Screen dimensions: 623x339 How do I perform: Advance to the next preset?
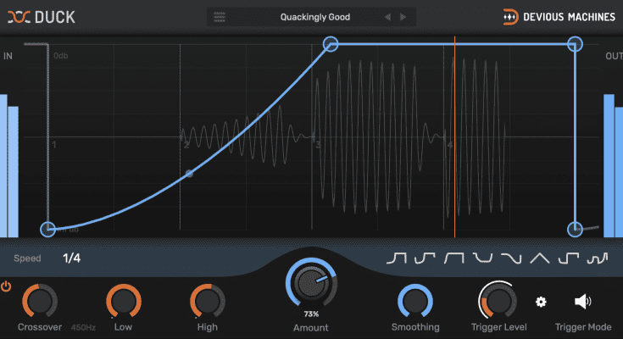click(403, 17)
